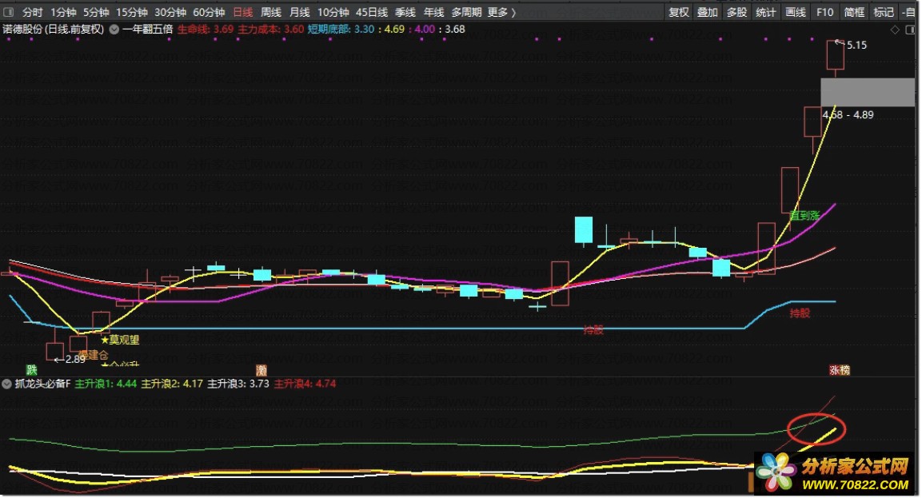922x498 pixels.
Task: Select the 日线 daily period tab
Action: [243, 12]
